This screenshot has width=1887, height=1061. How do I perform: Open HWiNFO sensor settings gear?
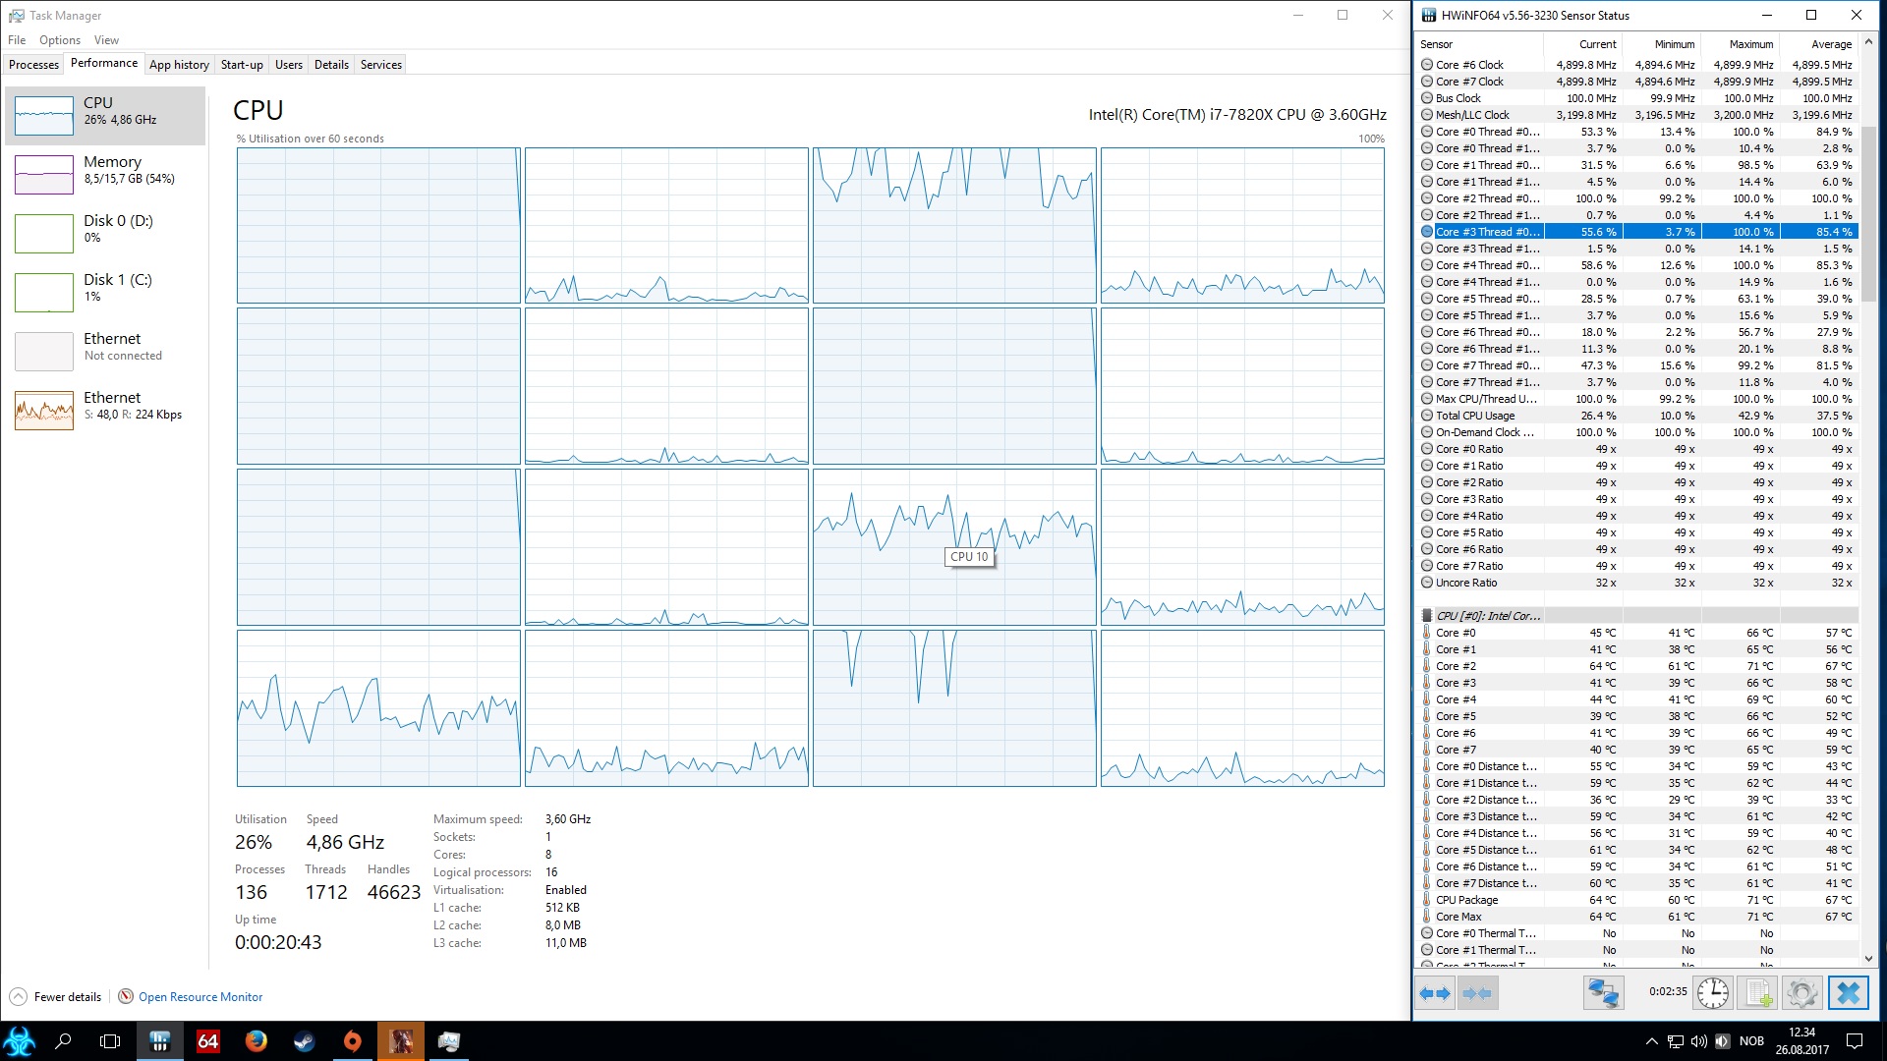[x=1801, y=993]
